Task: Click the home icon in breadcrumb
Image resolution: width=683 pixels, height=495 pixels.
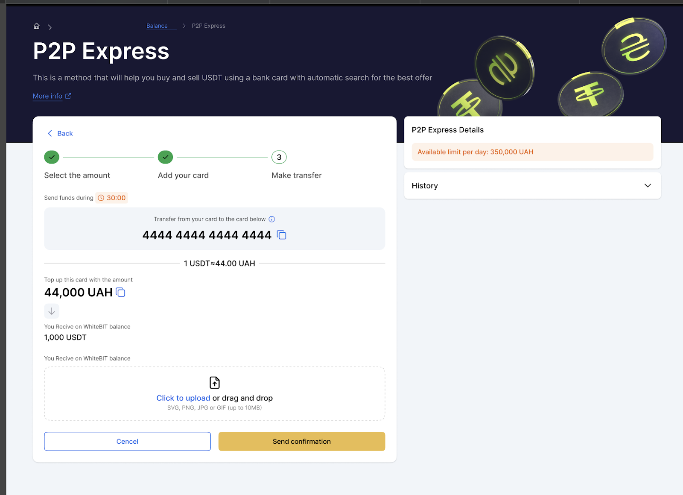Action: pos(37,26)
